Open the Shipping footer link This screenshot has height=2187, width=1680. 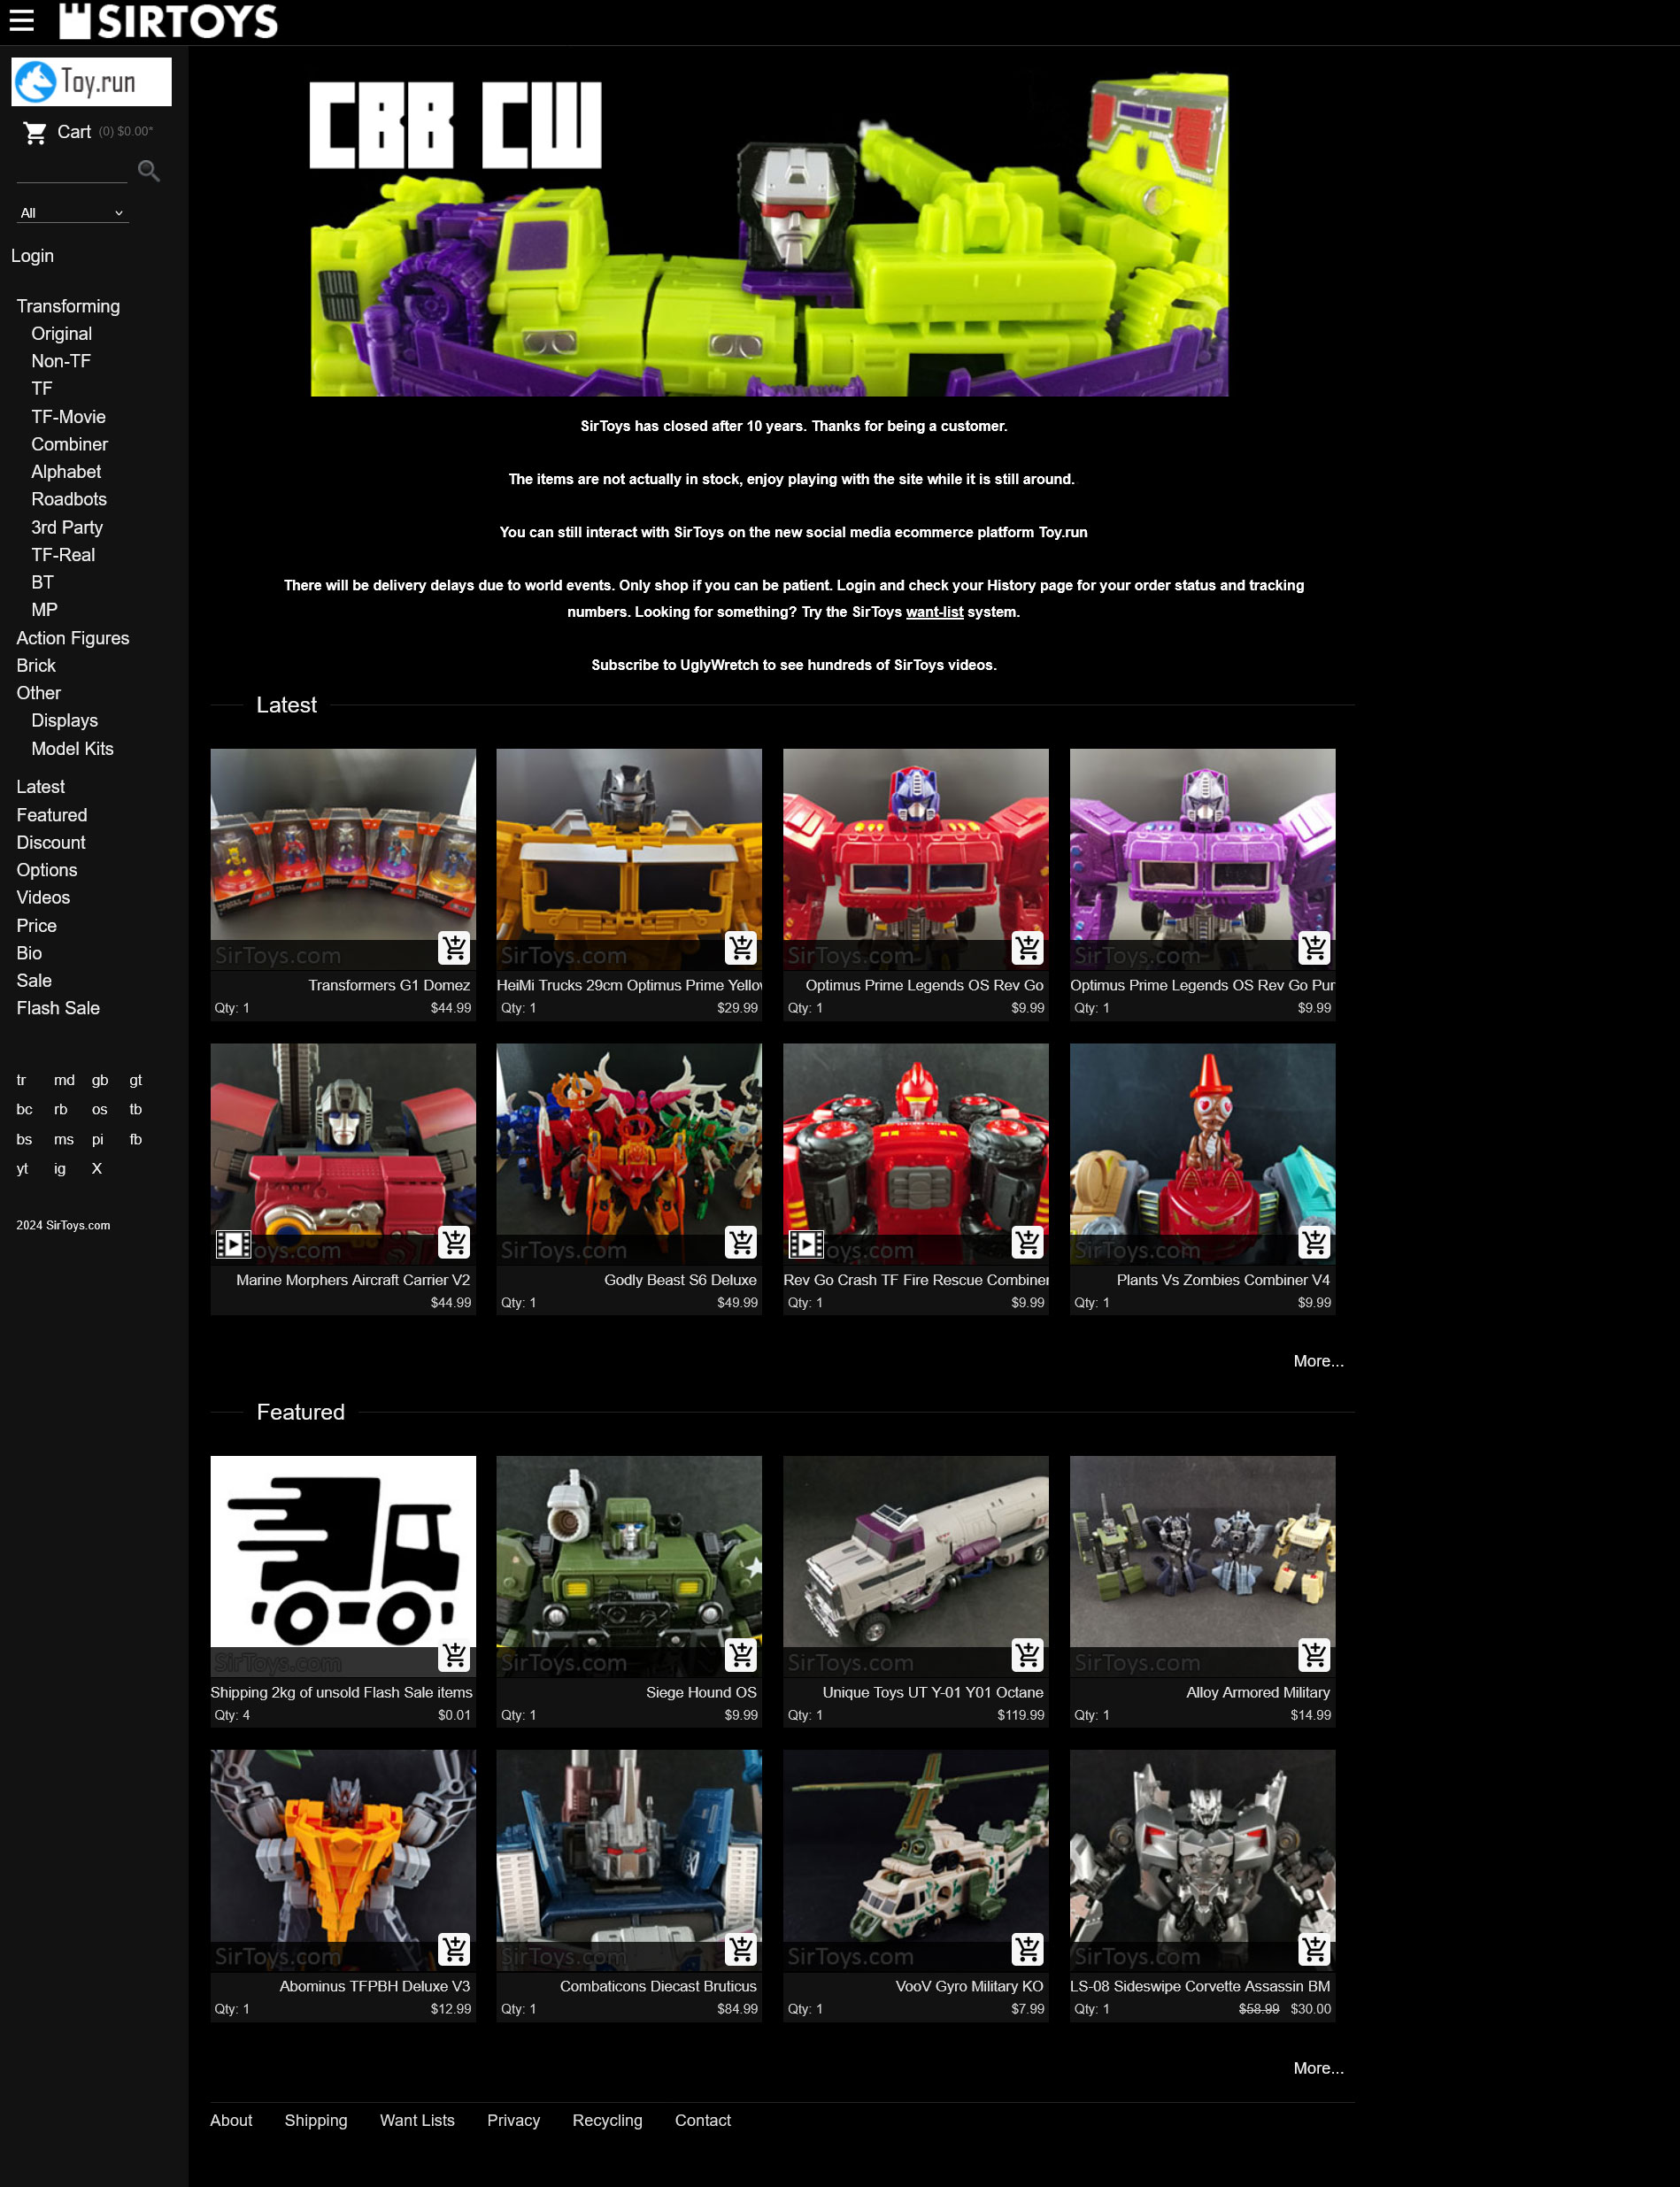coord(316,2120)
